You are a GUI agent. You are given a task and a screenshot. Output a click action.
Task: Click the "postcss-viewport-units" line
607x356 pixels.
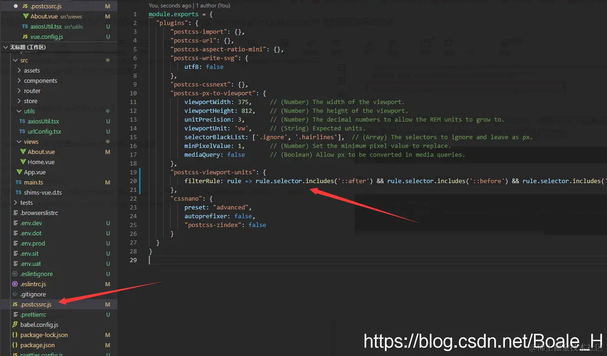click(218, 172)
